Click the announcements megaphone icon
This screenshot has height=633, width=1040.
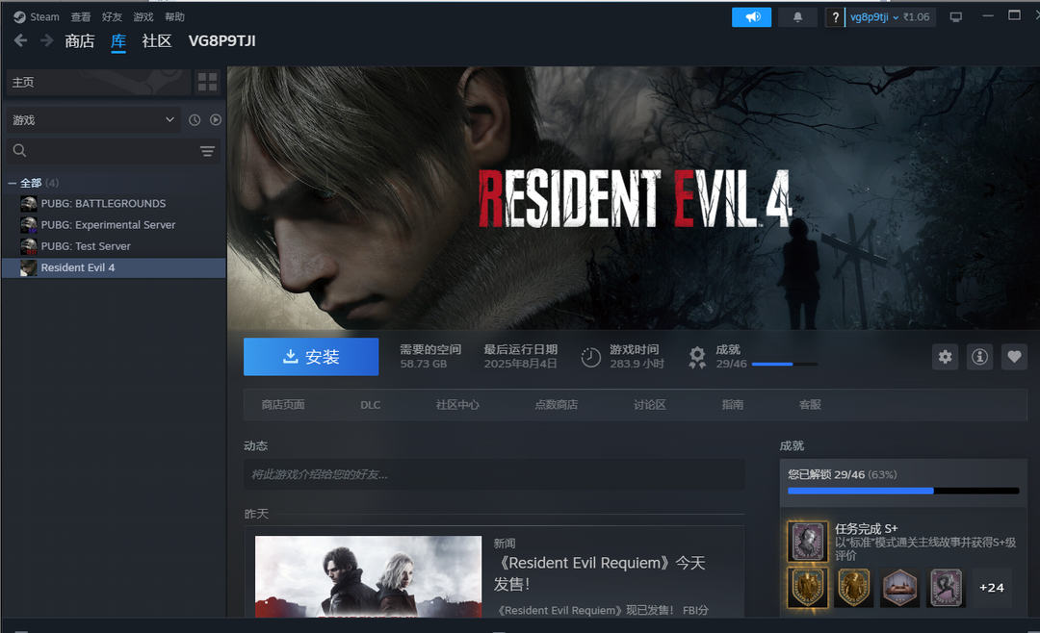(x=751, y=17)
